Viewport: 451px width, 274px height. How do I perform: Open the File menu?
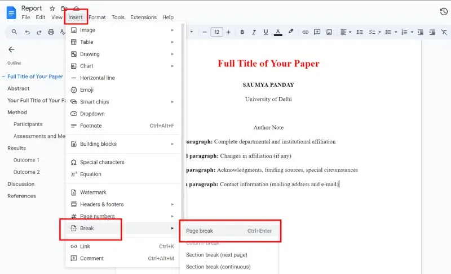point(25,17)
